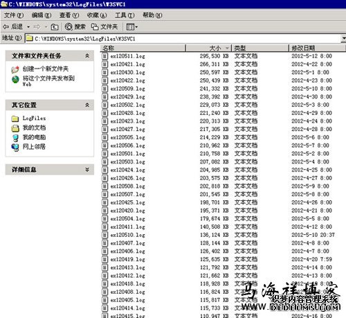The width and height of the screenshot is (346, 318).
Task: Sort by the 类型 column header
Action: 260,48
